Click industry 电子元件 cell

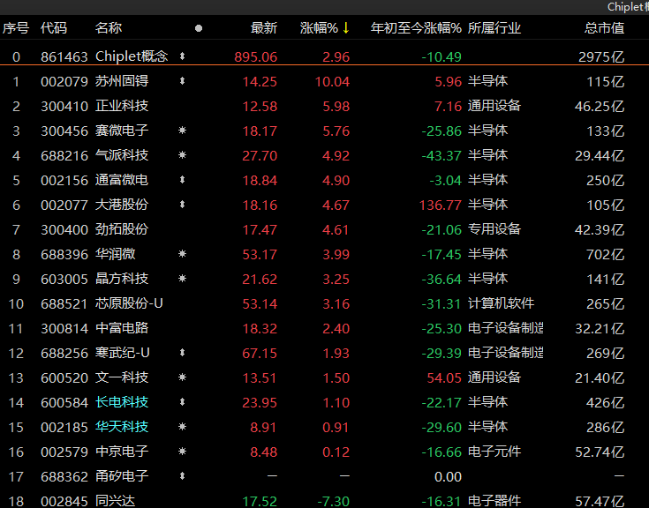coord(494,452)
